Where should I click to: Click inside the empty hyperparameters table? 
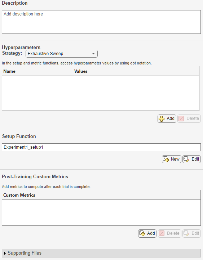(101, 93)
